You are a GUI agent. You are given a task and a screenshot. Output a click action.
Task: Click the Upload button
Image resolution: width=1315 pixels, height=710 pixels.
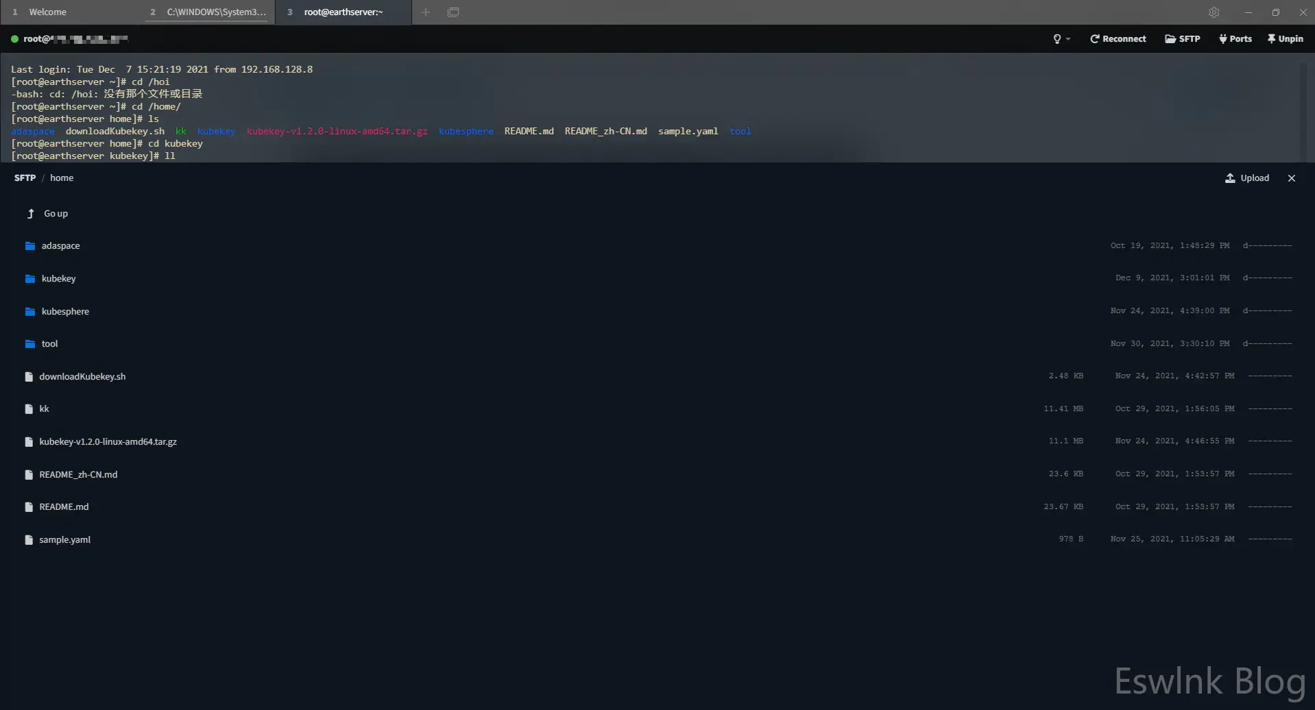tap(1247, 178)
